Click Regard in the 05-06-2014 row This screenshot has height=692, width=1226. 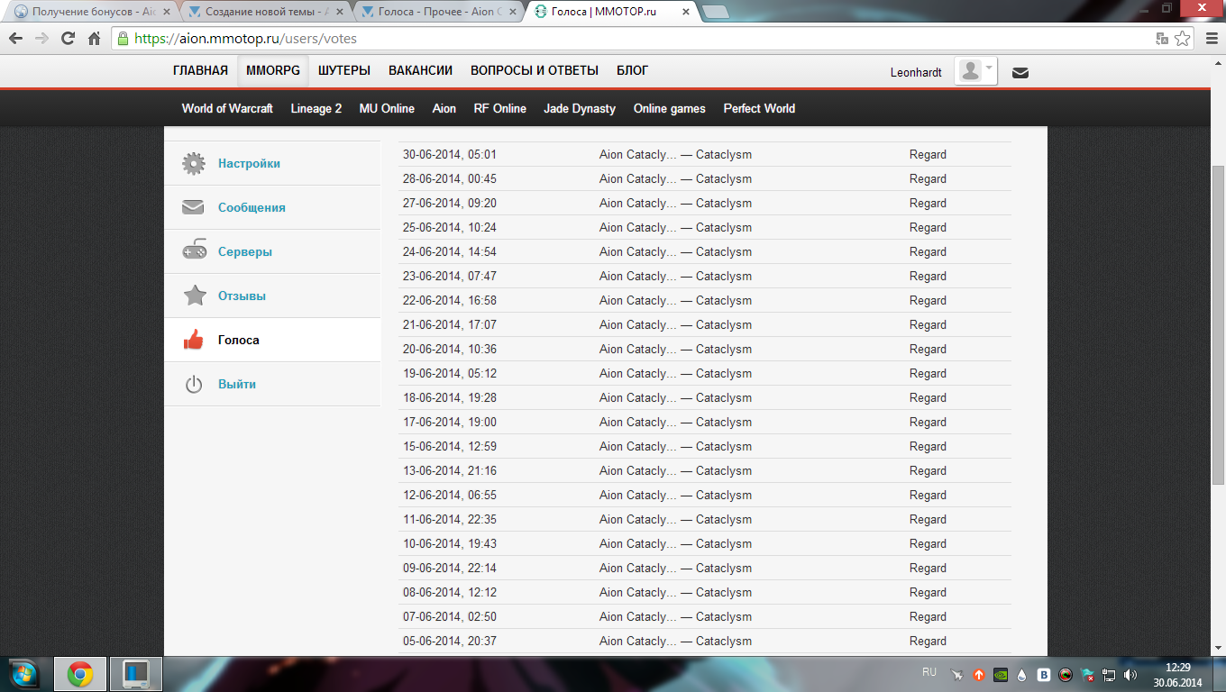point(928,641)
